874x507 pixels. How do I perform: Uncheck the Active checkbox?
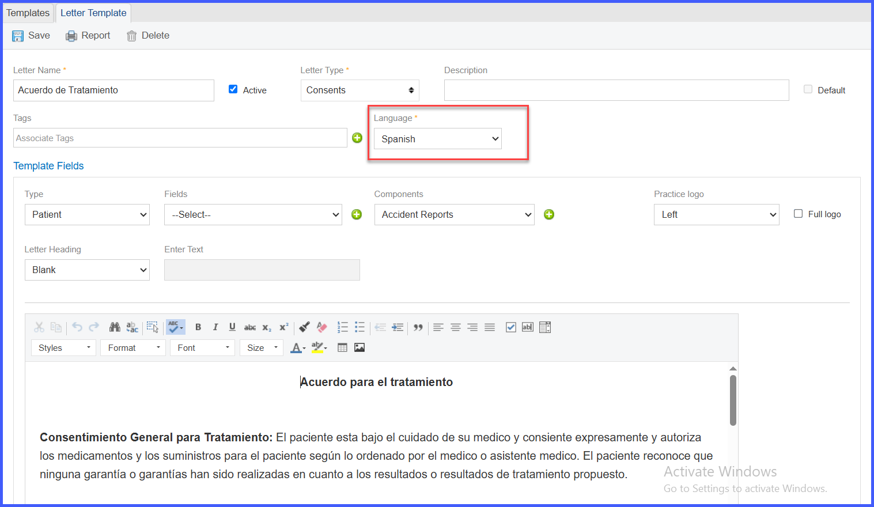point(233,89)
